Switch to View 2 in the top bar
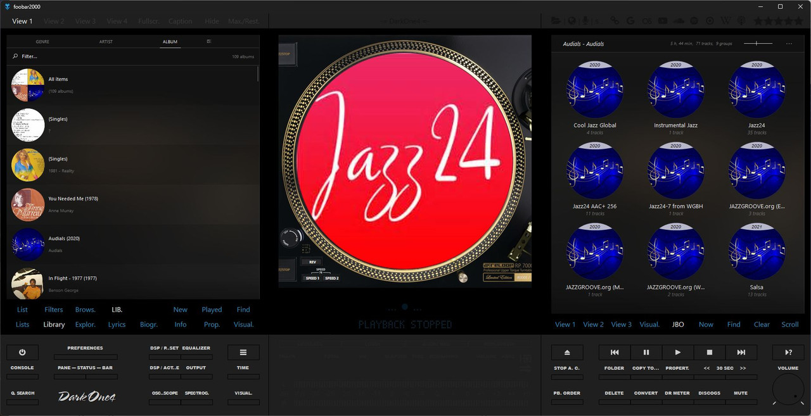The width and height of the screenshot is (811, 416). (54, 21)
